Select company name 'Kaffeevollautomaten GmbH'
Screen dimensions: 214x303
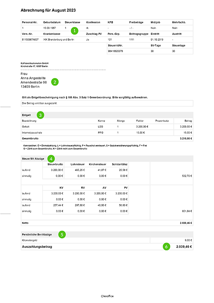[34, 64]
